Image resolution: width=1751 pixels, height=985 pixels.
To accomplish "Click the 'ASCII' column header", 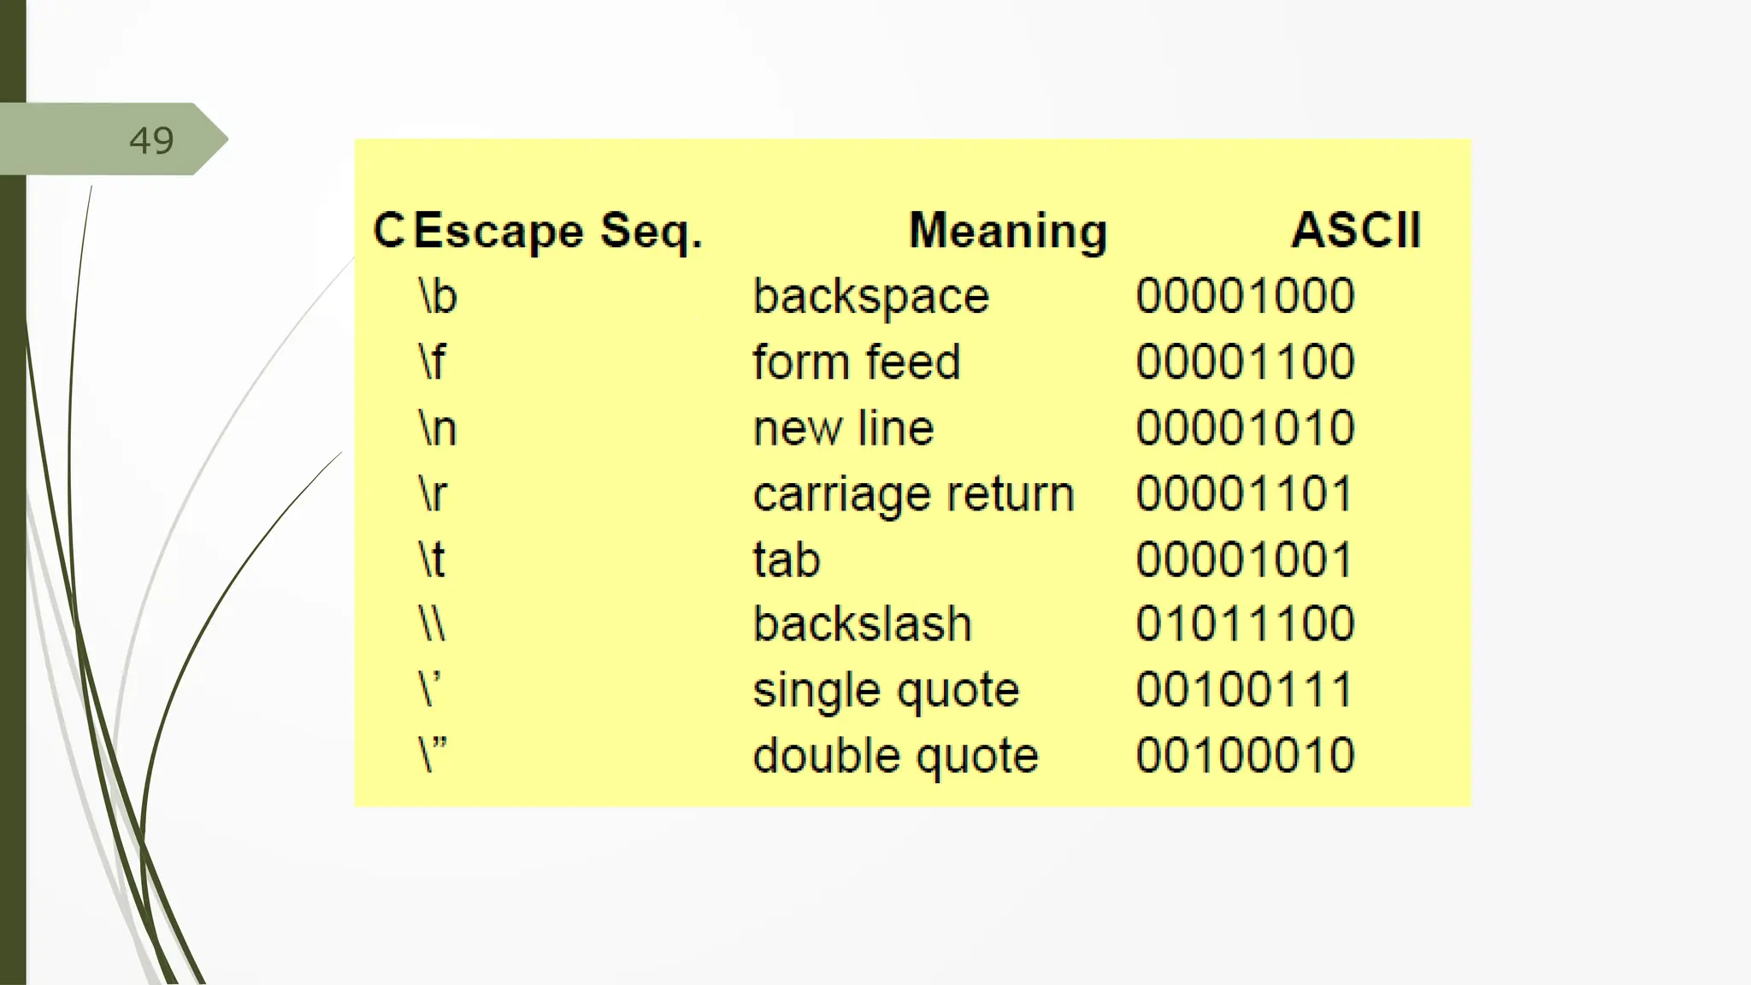I will (x=1356, y=230).
